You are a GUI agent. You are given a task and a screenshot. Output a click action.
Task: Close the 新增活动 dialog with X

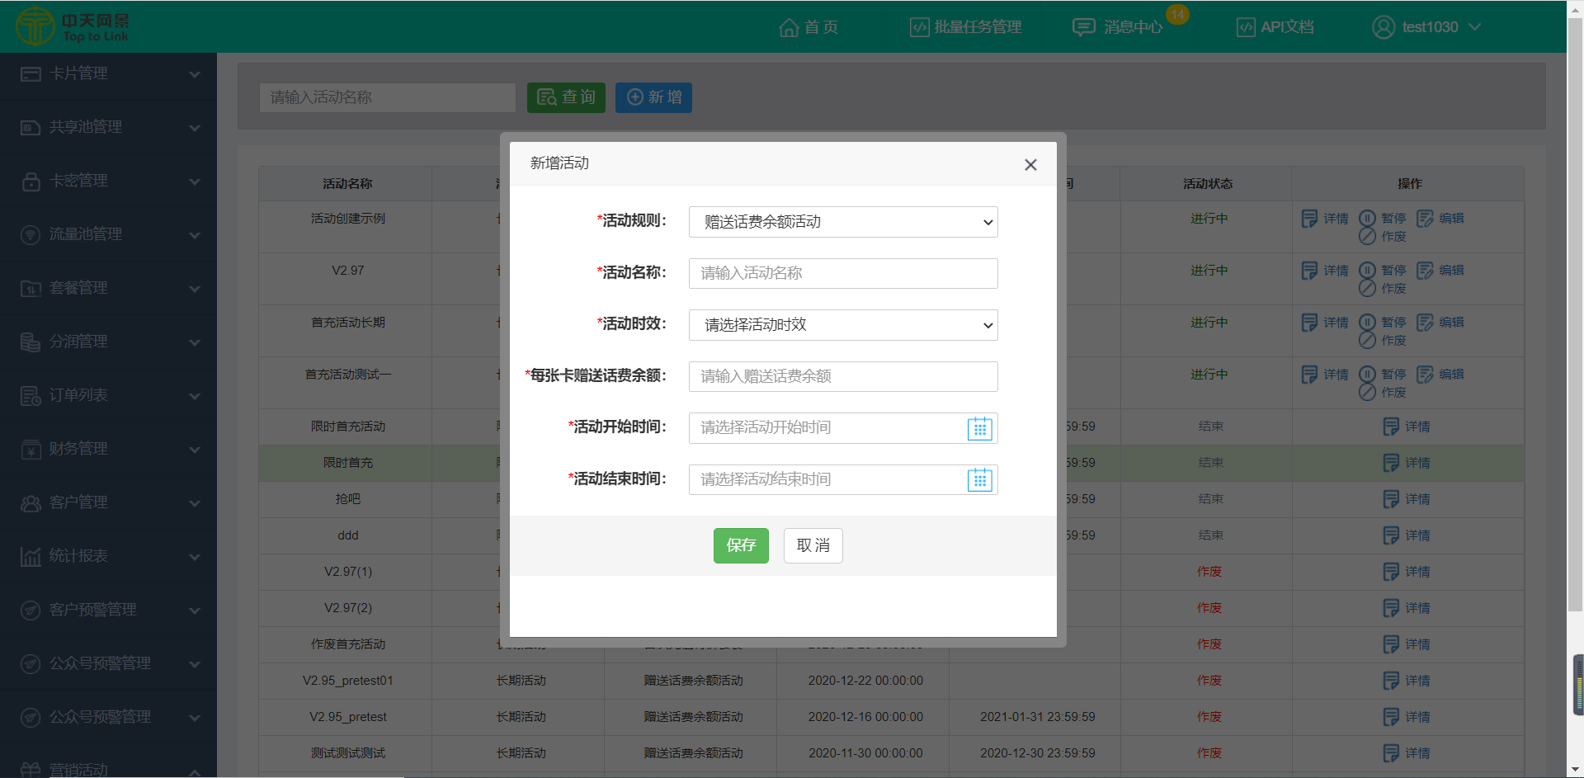click(x=1030, y=165)
